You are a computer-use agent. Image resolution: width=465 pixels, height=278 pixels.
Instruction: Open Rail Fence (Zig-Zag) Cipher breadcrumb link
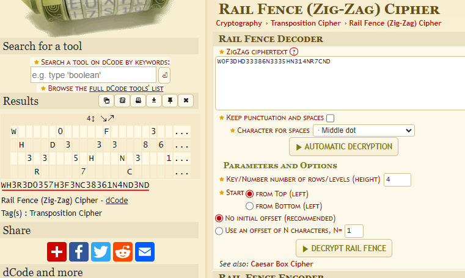click(395, 23)
